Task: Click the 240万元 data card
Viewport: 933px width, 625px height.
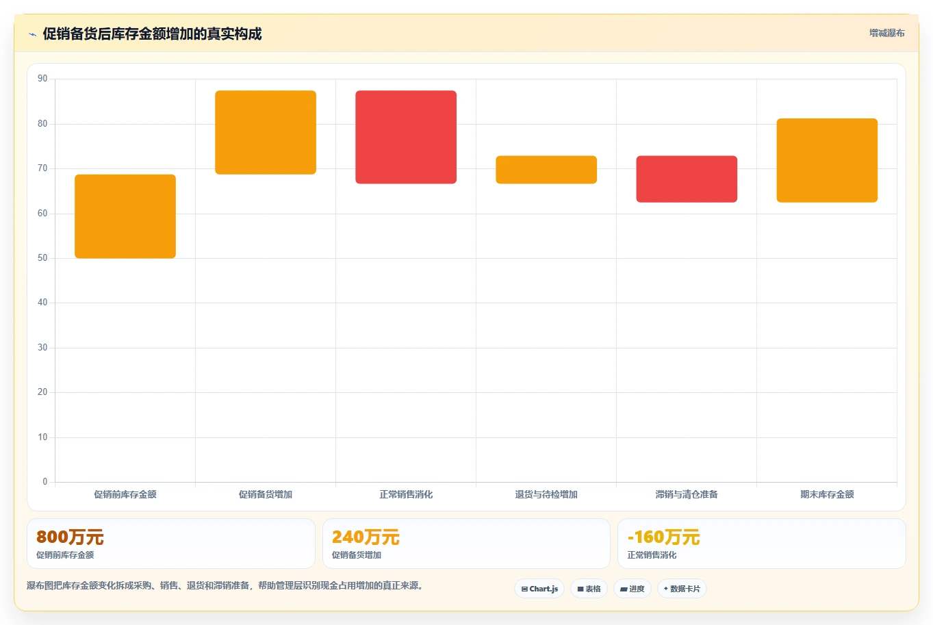Action: point(466,544)
